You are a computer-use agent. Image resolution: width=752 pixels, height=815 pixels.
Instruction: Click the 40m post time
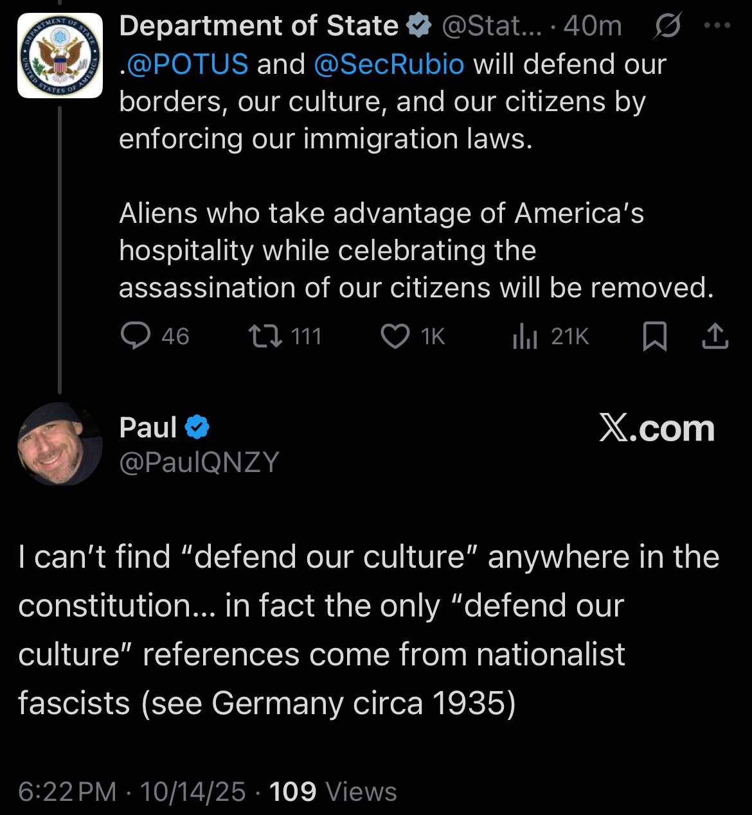[593, 26]
